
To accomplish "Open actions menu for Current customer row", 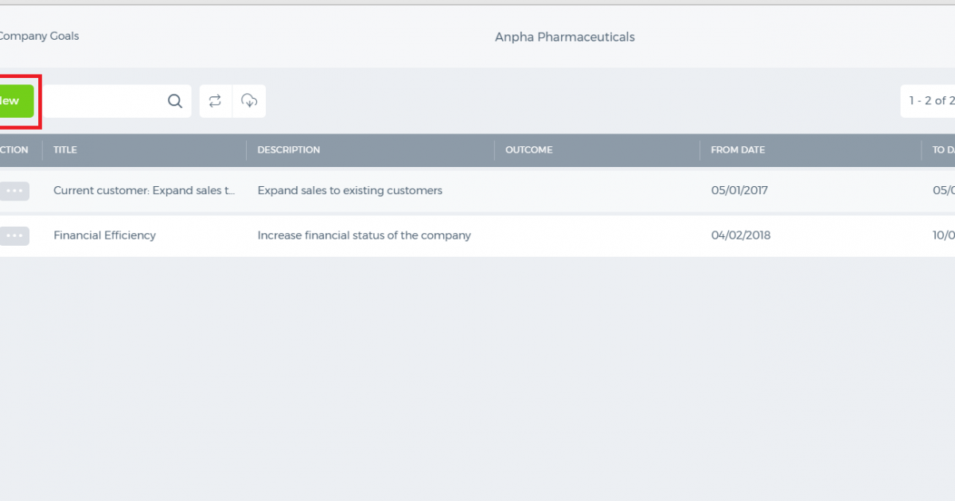I will click(14, 191).
